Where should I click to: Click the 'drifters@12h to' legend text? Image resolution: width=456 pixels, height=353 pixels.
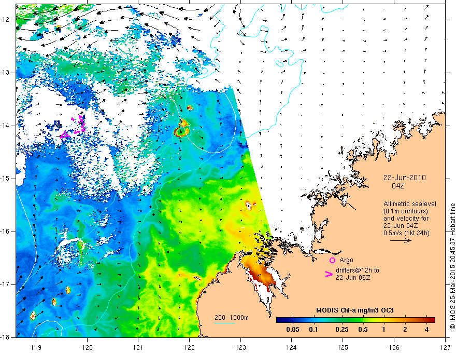[x=358, y=270]
